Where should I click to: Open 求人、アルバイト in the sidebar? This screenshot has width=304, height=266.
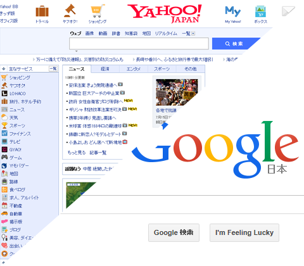tap(24, 198)
